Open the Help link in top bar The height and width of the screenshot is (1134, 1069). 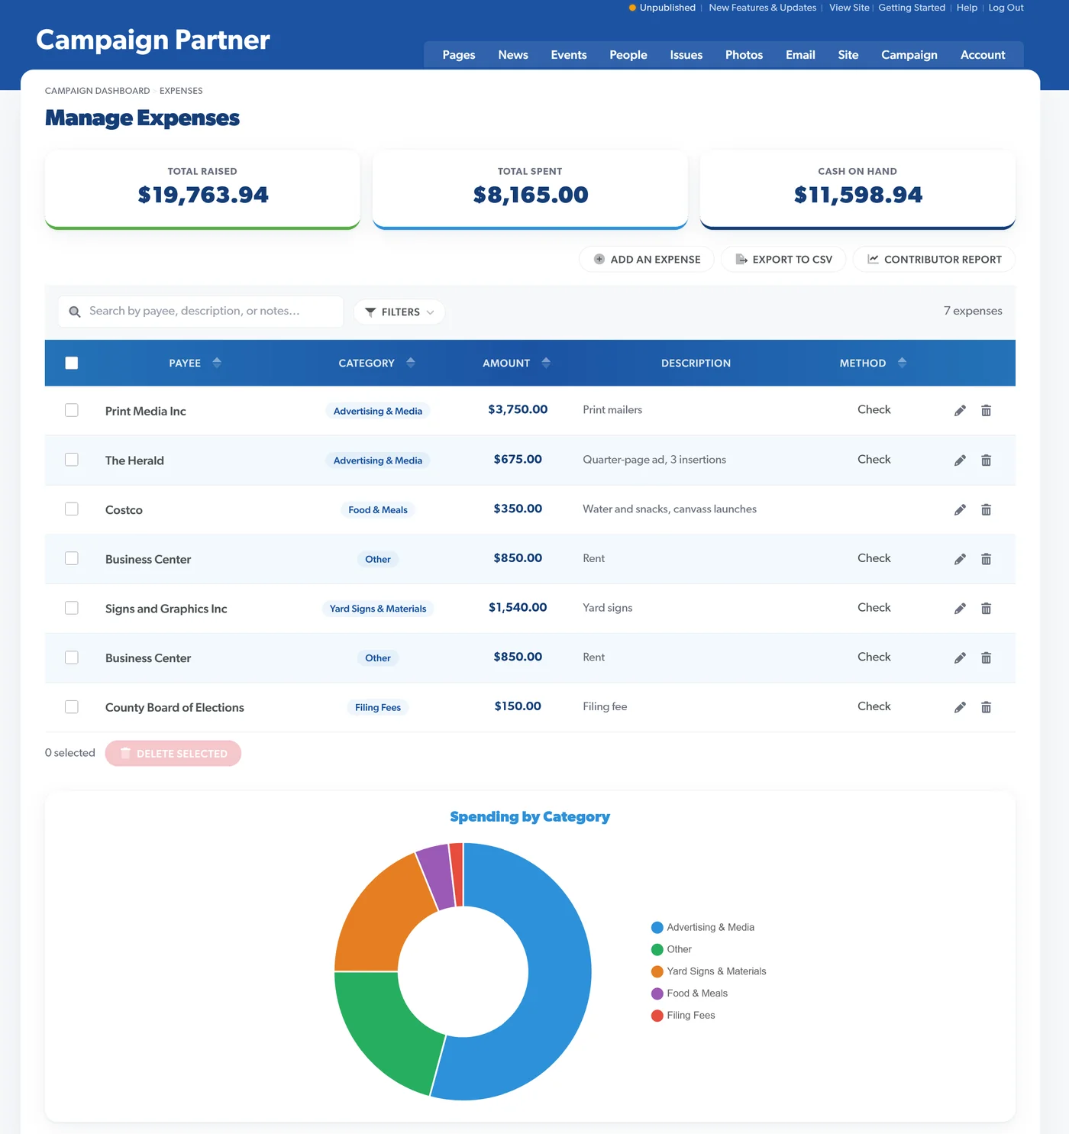(967, 8)
